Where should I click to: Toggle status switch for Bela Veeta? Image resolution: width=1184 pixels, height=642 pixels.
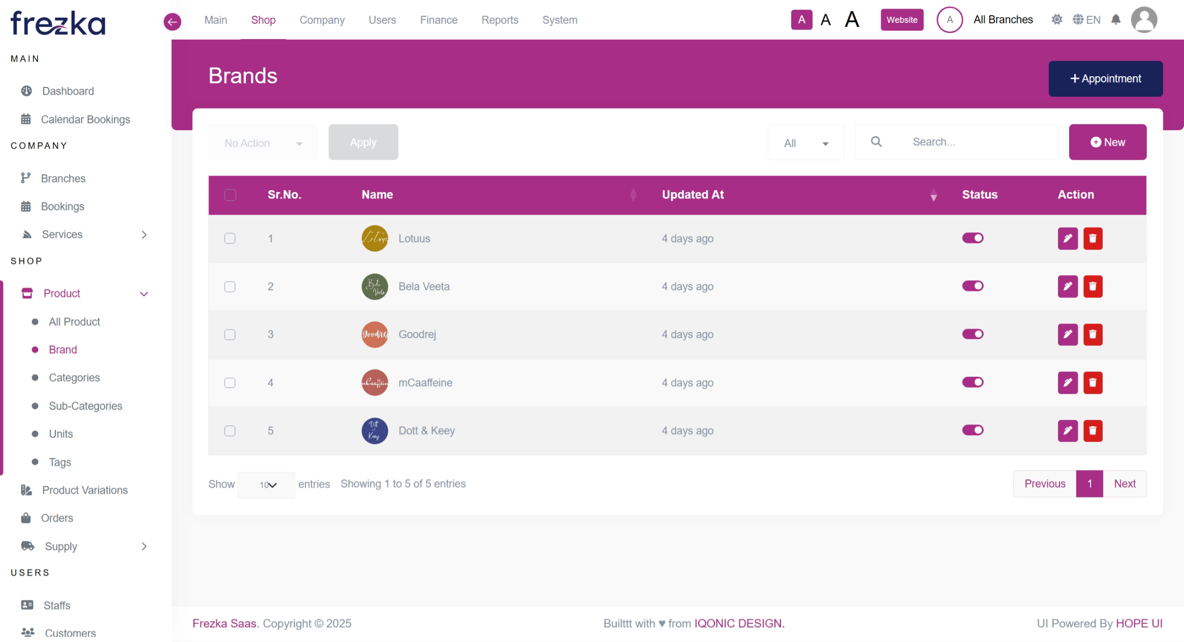point(973,286)
